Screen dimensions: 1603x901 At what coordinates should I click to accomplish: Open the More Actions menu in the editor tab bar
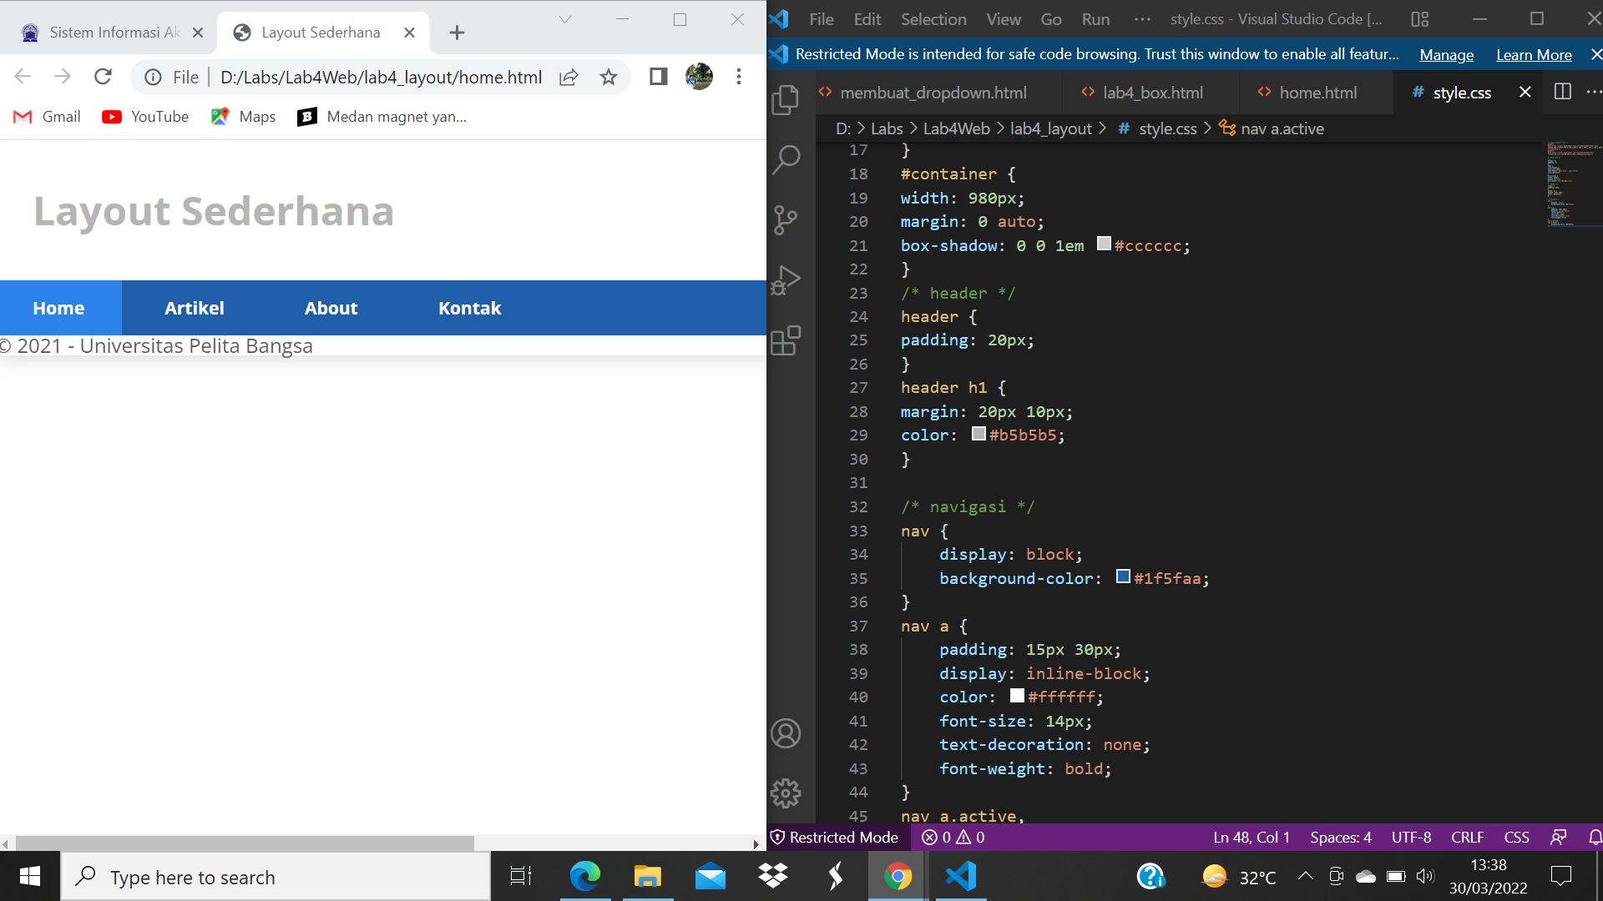pyautogui.click(x=1595, y=92)
